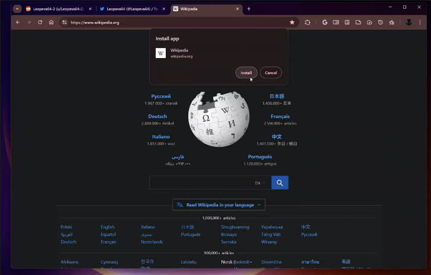431x275 pixels.
Task: Open the EN search language selector
Action: point(259,183)
